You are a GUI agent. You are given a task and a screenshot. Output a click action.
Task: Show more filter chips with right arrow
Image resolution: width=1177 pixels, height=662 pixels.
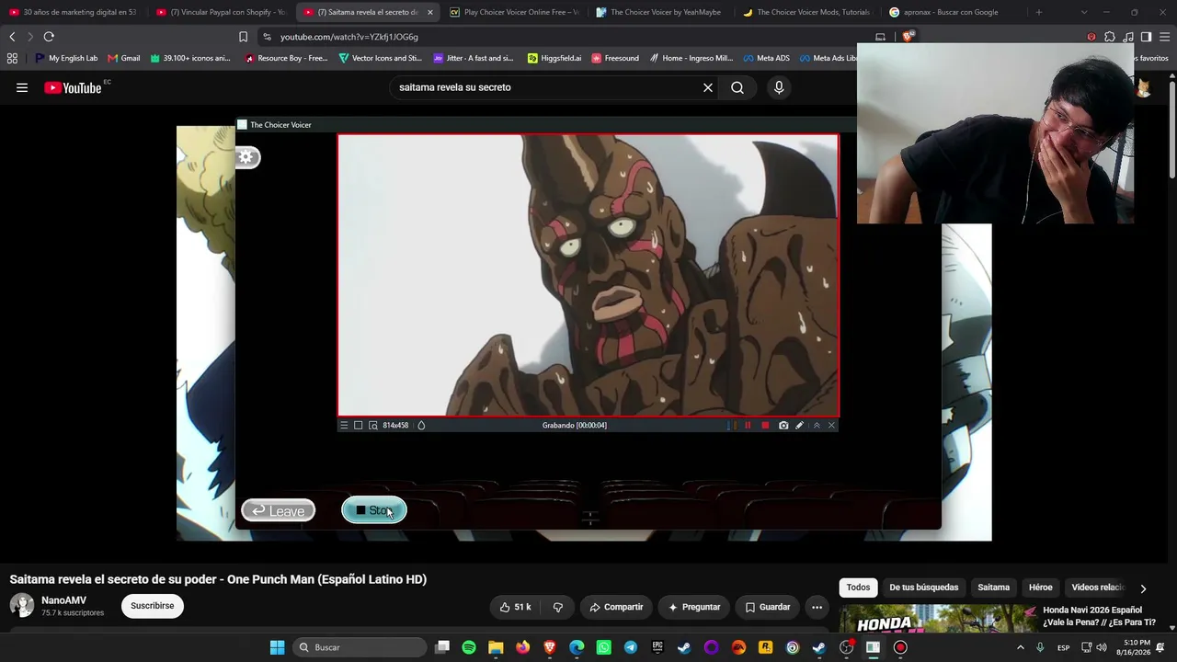pos(1143,588)
